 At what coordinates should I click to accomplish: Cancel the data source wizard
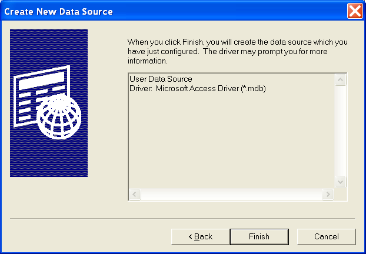(327, 236)
